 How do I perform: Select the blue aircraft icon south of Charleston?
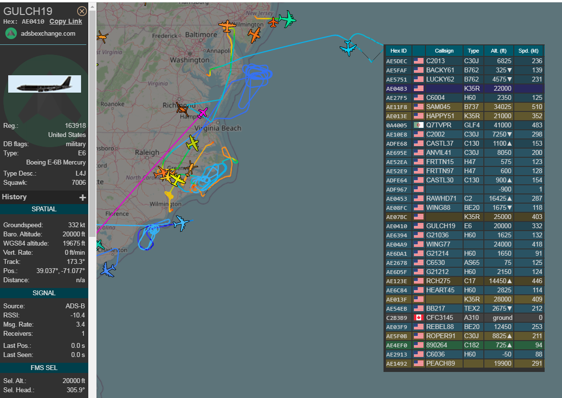[108, 269]
